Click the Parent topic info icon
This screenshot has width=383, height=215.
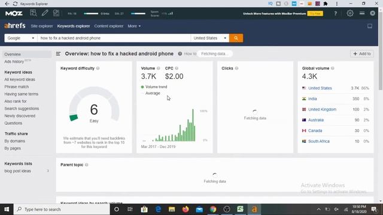pos(86,165)
